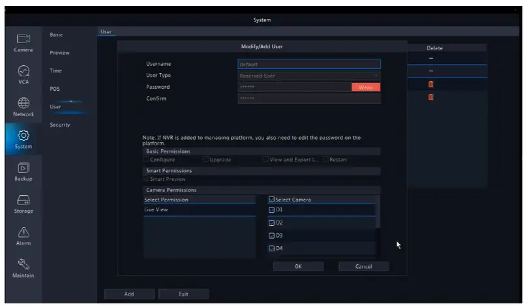Click the Exit button

tap(183, 294)
